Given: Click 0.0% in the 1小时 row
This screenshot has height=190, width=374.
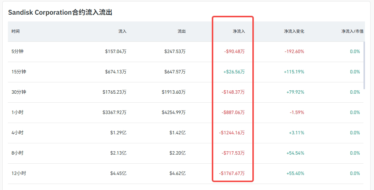Looking at the screenshot, I should [x=355, y=112].
